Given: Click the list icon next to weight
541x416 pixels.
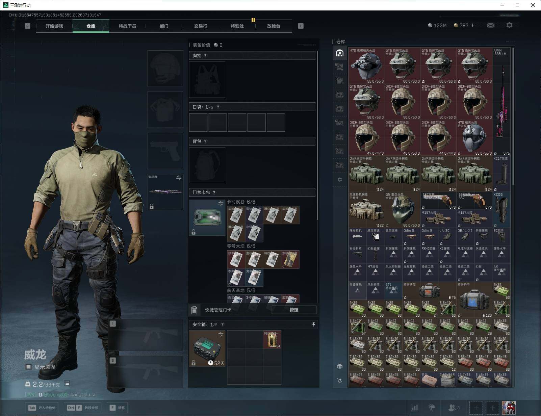Looking at the screenshot, I should pyautogui.click(x=67, y=383).
